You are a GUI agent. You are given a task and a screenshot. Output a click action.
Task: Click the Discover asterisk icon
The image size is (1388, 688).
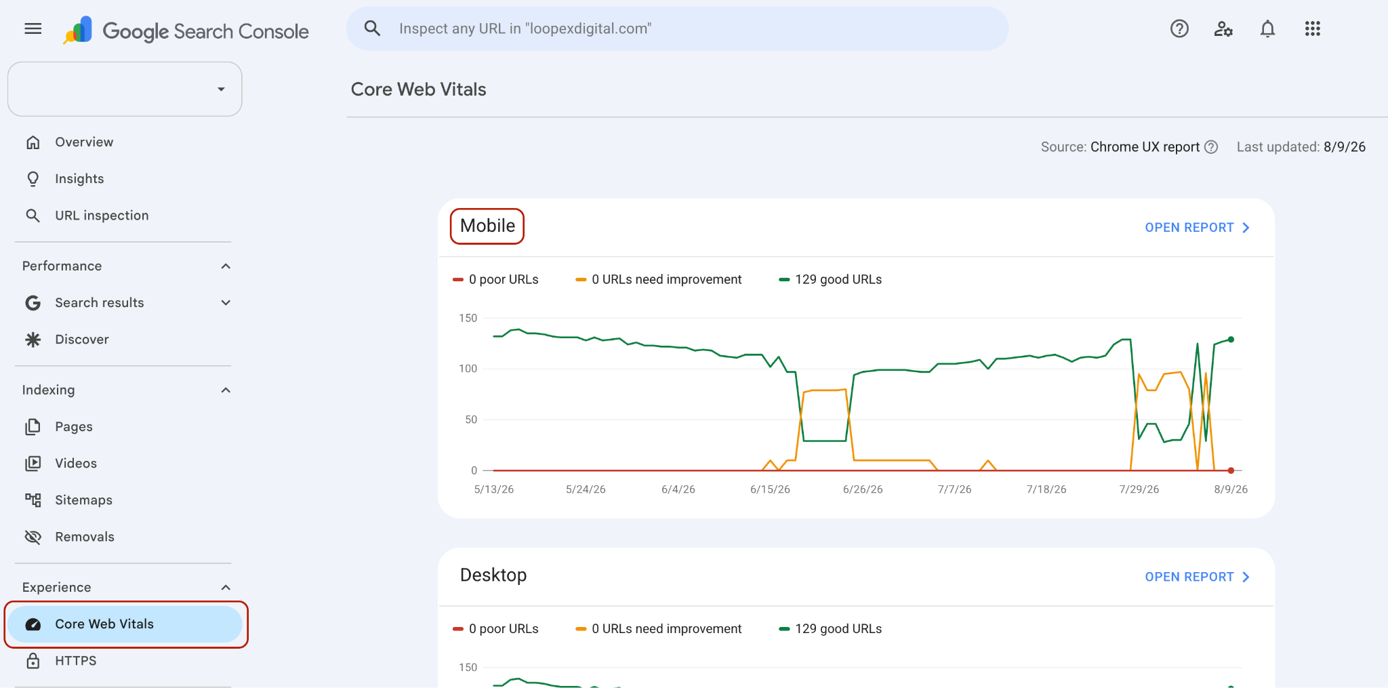click(x=33, y=340)
